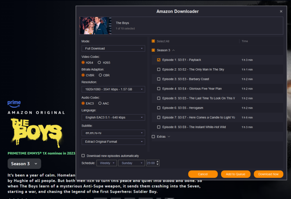Check Episode 8 The Instant White-Hot Wild
This screenshot has width=291, height=199.
coord(159,127)
